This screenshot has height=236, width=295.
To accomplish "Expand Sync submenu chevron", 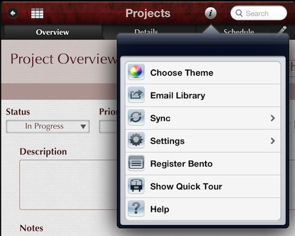I will [272, 118].
